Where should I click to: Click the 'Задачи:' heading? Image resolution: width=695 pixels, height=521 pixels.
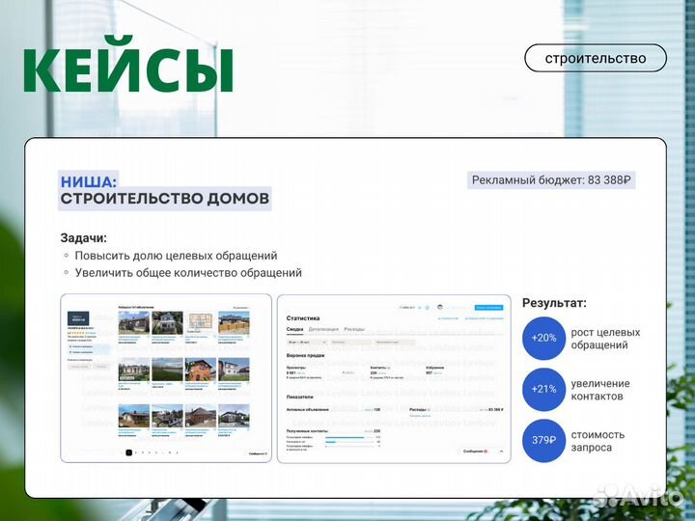point(84,238)
